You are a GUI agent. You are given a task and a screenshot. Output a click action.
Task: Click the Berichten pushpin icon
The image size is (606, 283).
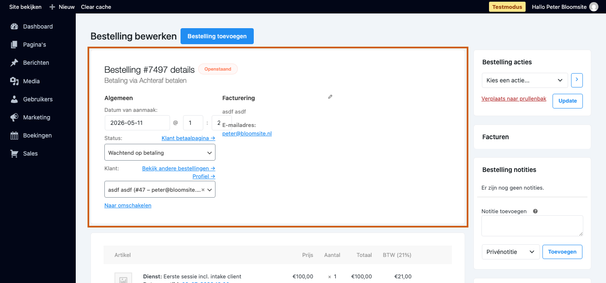14,63
